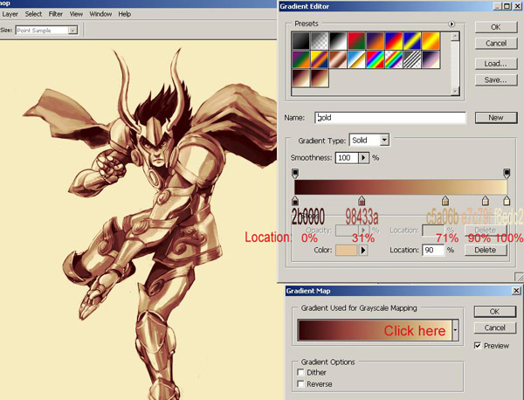Click the Save... presets button
This screenshot has width=524, height=400.
pos(496,79)
